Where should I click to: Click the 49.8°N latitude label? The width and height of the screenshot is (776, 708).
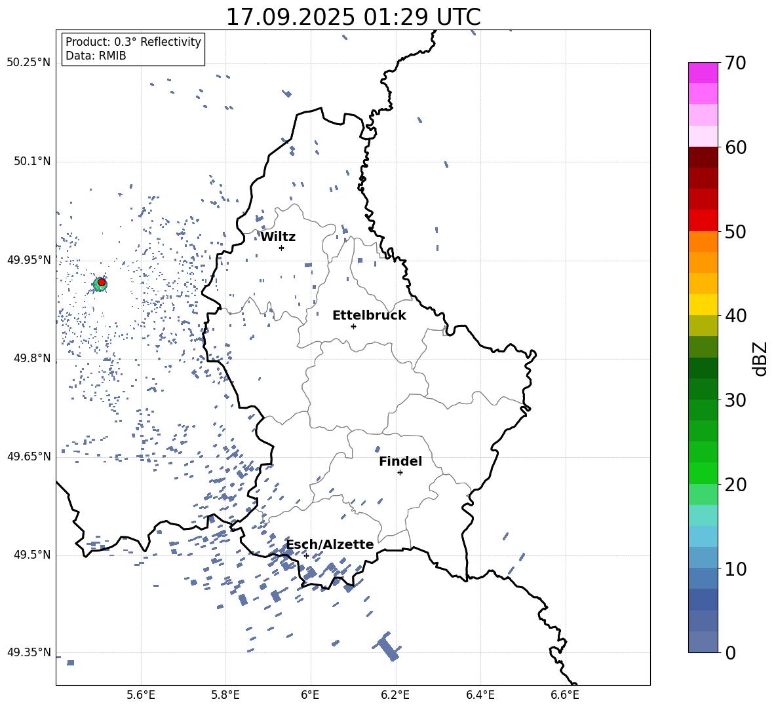pos(32,358)
